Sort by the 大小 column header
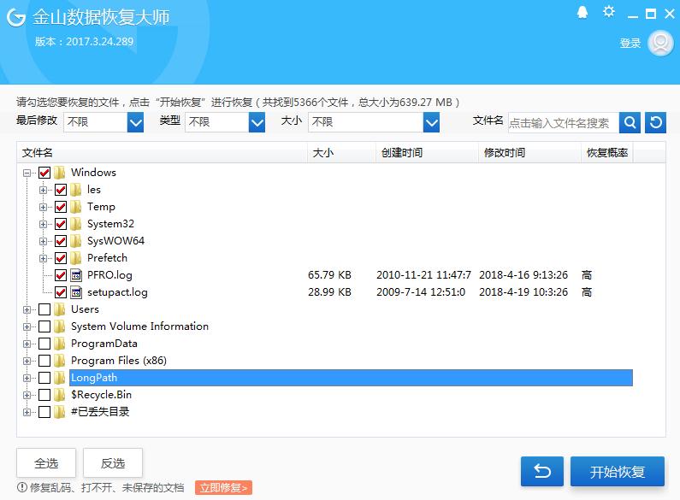 point(342,153)
